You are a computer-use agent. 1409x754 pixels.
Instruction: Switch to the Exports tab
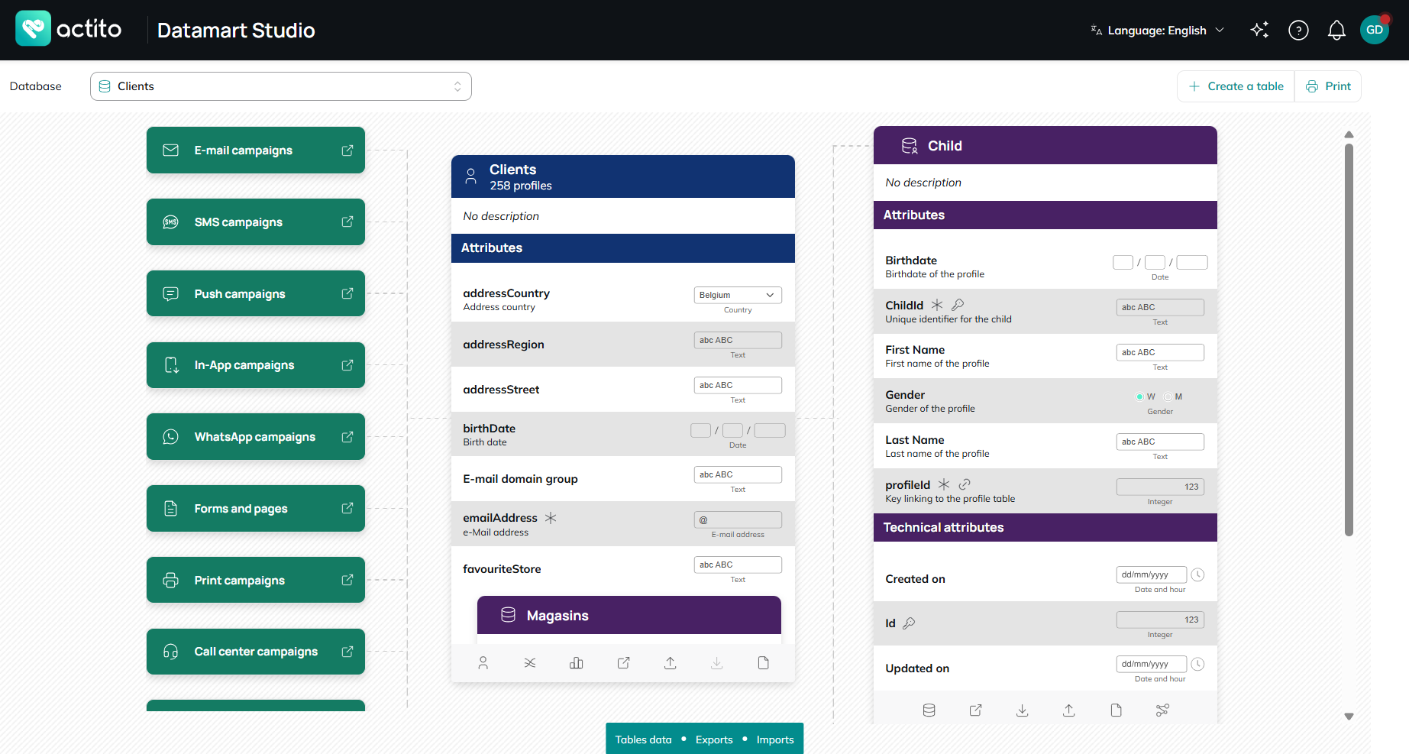coord(714,739)
